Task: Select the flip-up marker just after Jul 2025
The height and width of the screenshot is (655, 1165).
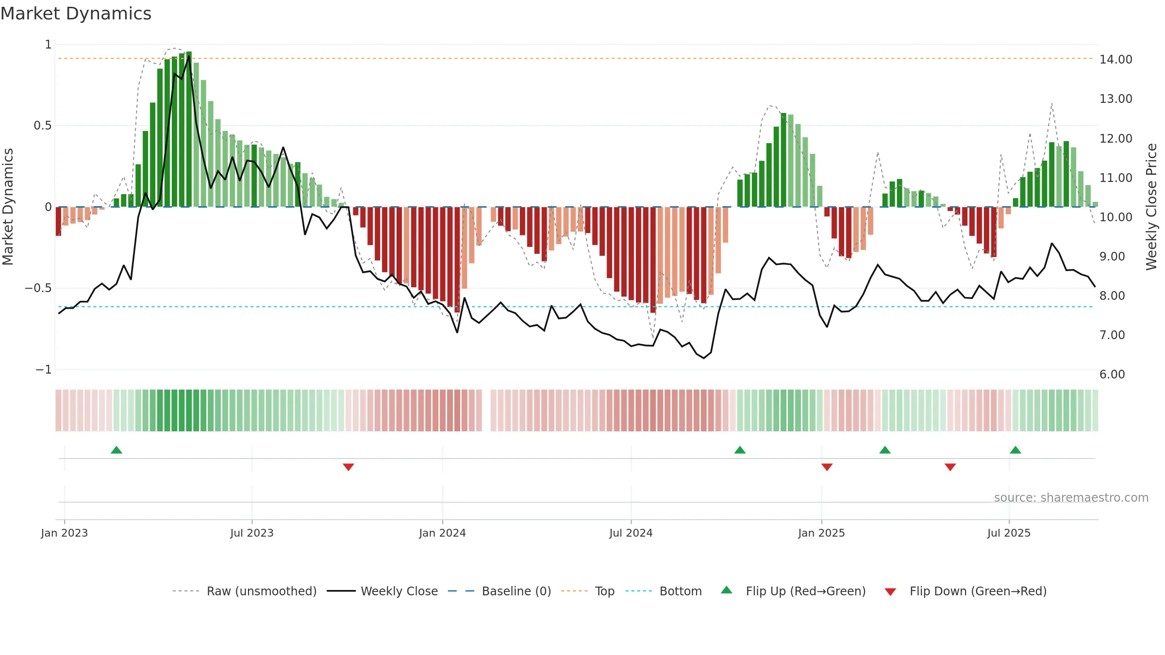Action: coord(1015,450)
